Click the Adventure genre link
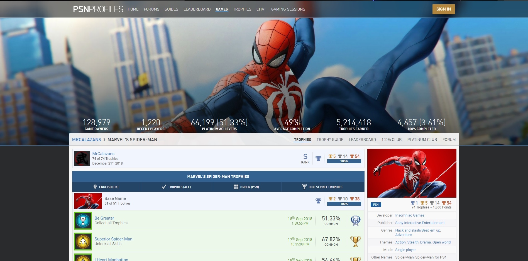 [x=403, y=235]
